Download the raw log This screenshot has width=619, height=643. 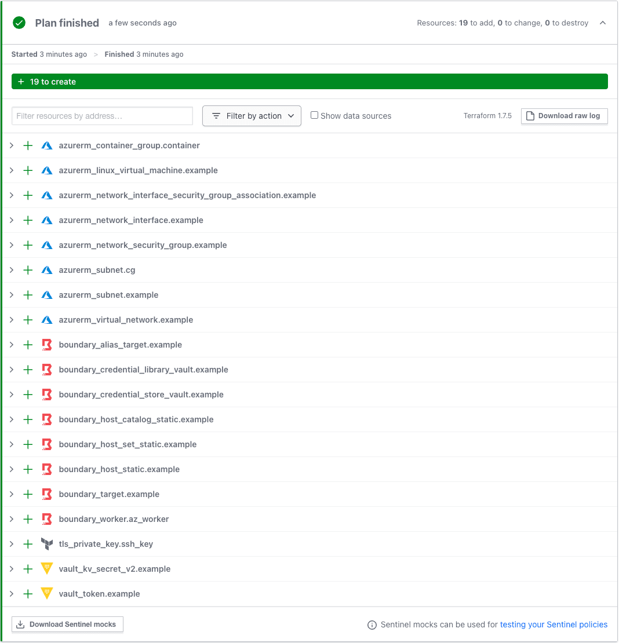(564, 116)
